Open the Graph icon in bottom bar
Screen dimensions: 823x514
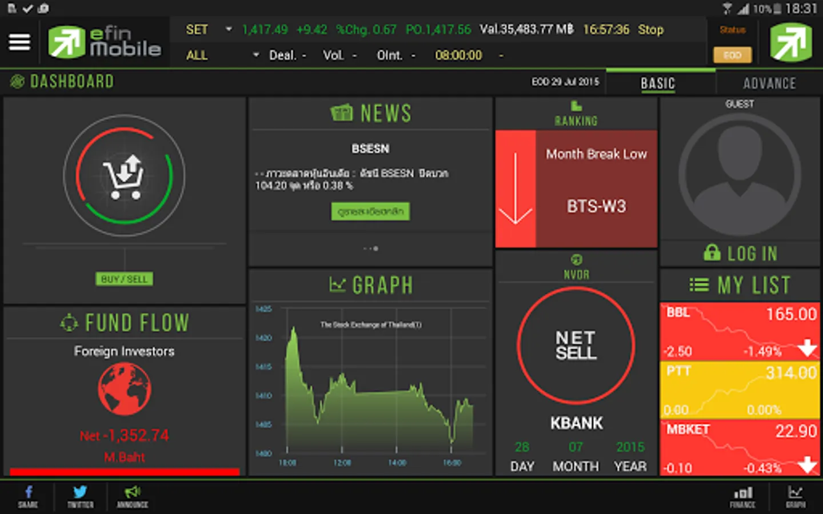point(796,496)
